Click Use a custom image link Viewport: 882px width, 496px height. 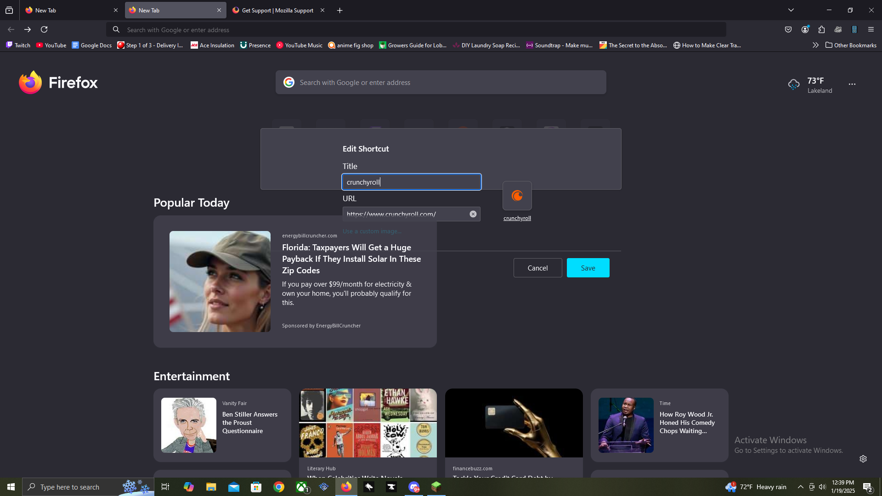[x=372, y=231]
